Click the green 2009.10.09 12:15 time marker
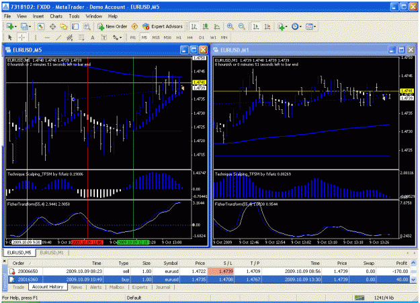420x303 pixels. pos(133,243)
